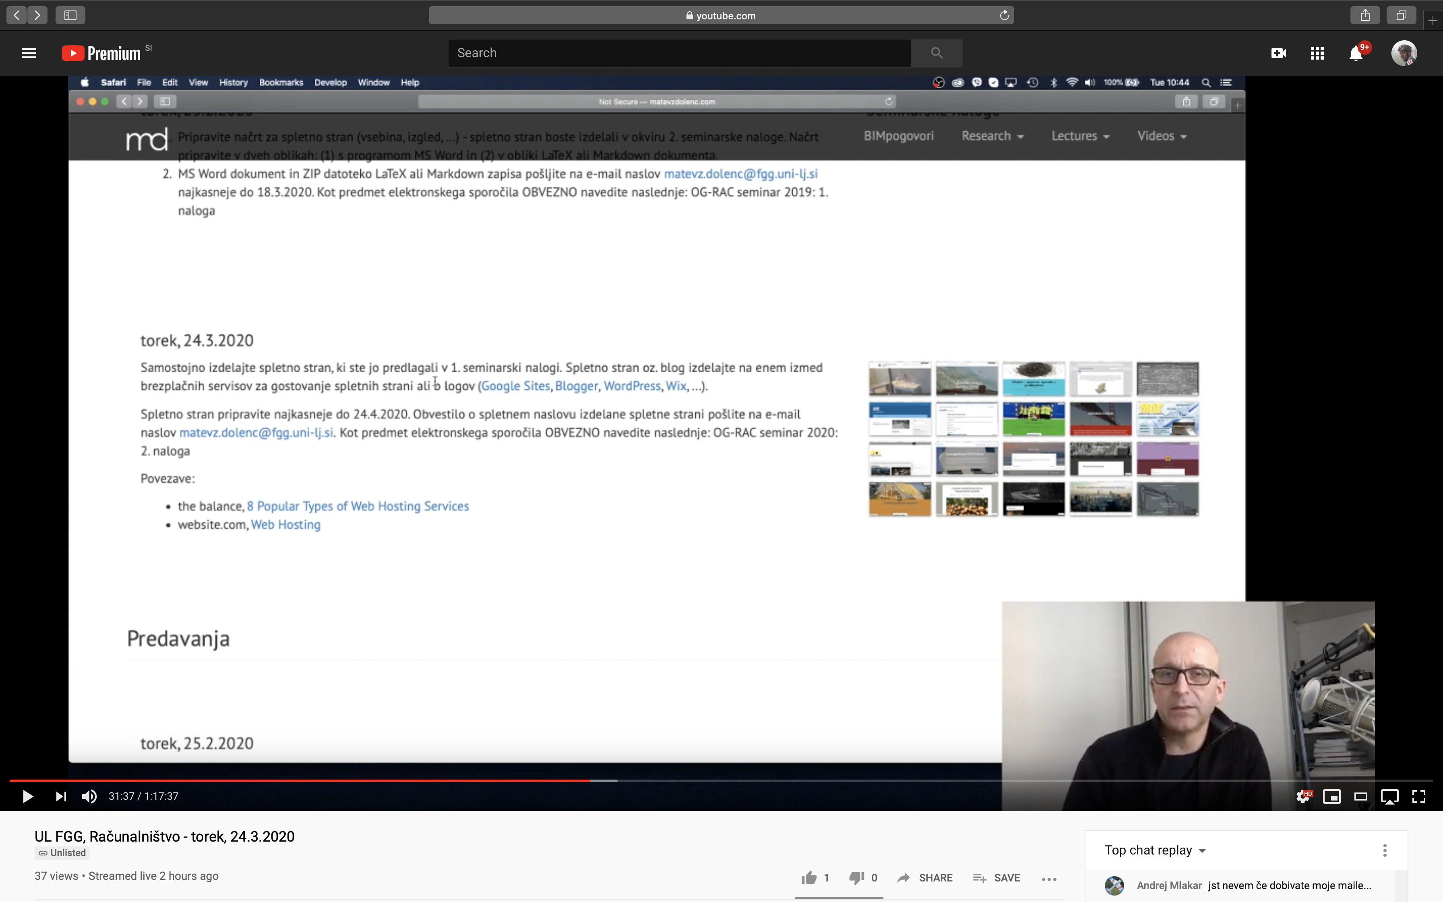Image resolution: width=1443 pixels, height=902 pixels.
Task: Click the Wix link in video
Action: pos(676,386)
